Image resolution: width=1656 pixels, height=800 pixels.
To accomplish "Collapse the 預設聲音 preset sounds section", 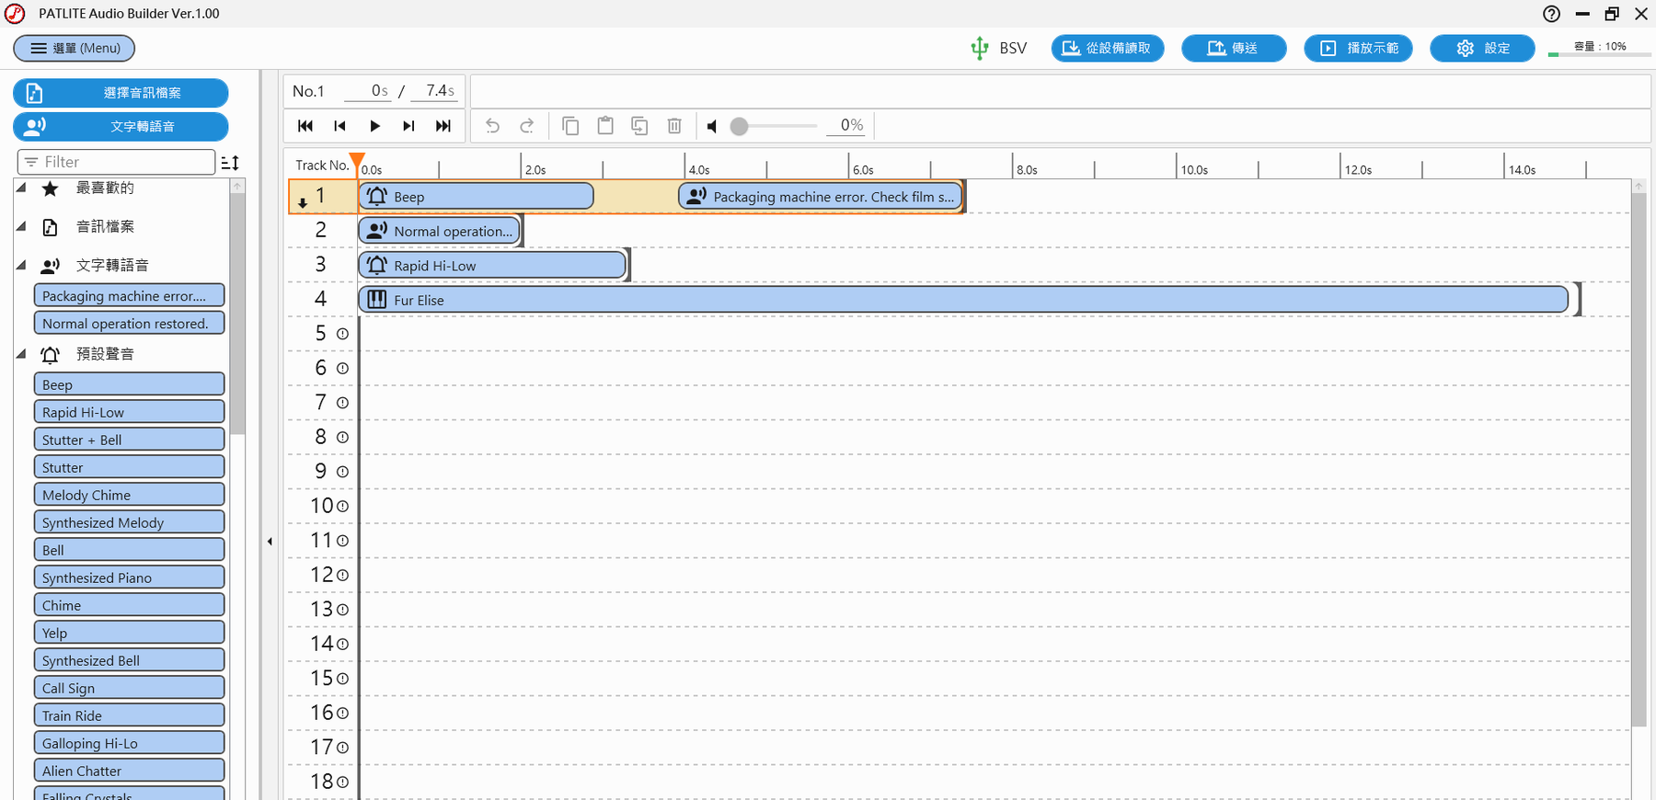I will click(x=21, y=354).
